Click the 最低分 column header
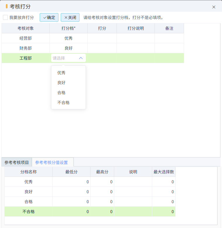The image size is (222, 228). click(x=71, y=172)
